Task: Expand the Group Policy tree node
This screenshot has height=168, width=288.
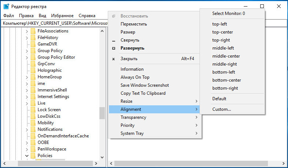Action: [27, 51]
